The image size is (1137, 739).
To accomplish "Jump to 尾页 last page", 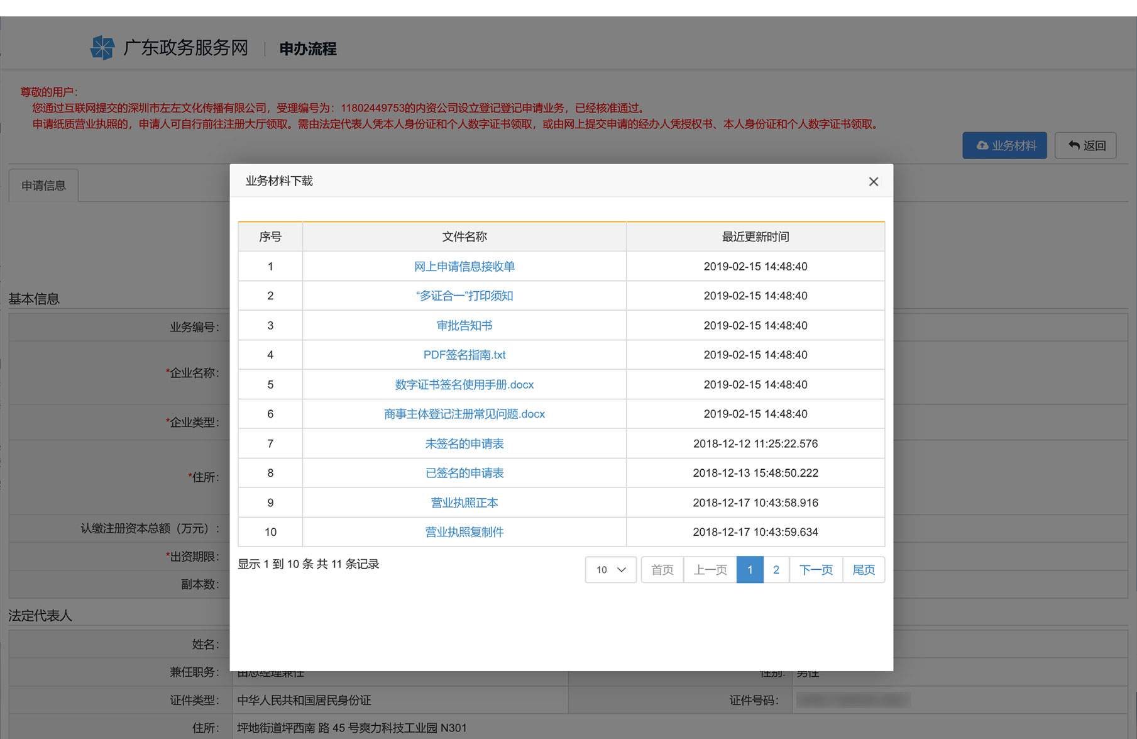I will [x=864, y=570].
